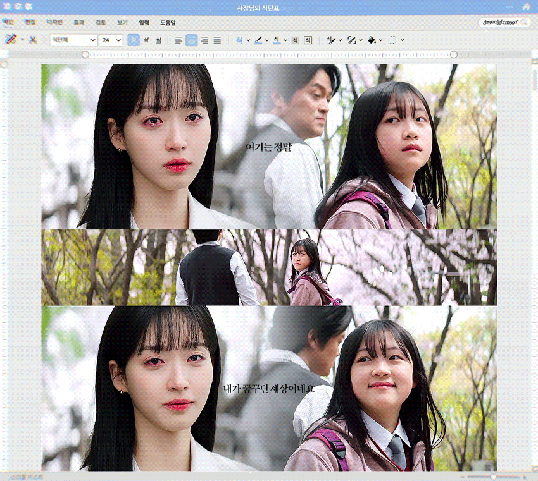Select the colorful pencil paste icon
Image resolution: width=538 pixels, height=481 pixels.
pyautogui.click(x=11, y=39)
